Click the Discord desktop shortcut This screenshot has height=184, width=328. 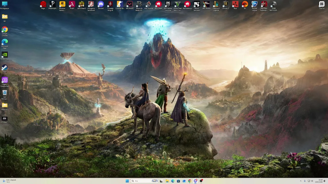(x=101, y=5)
